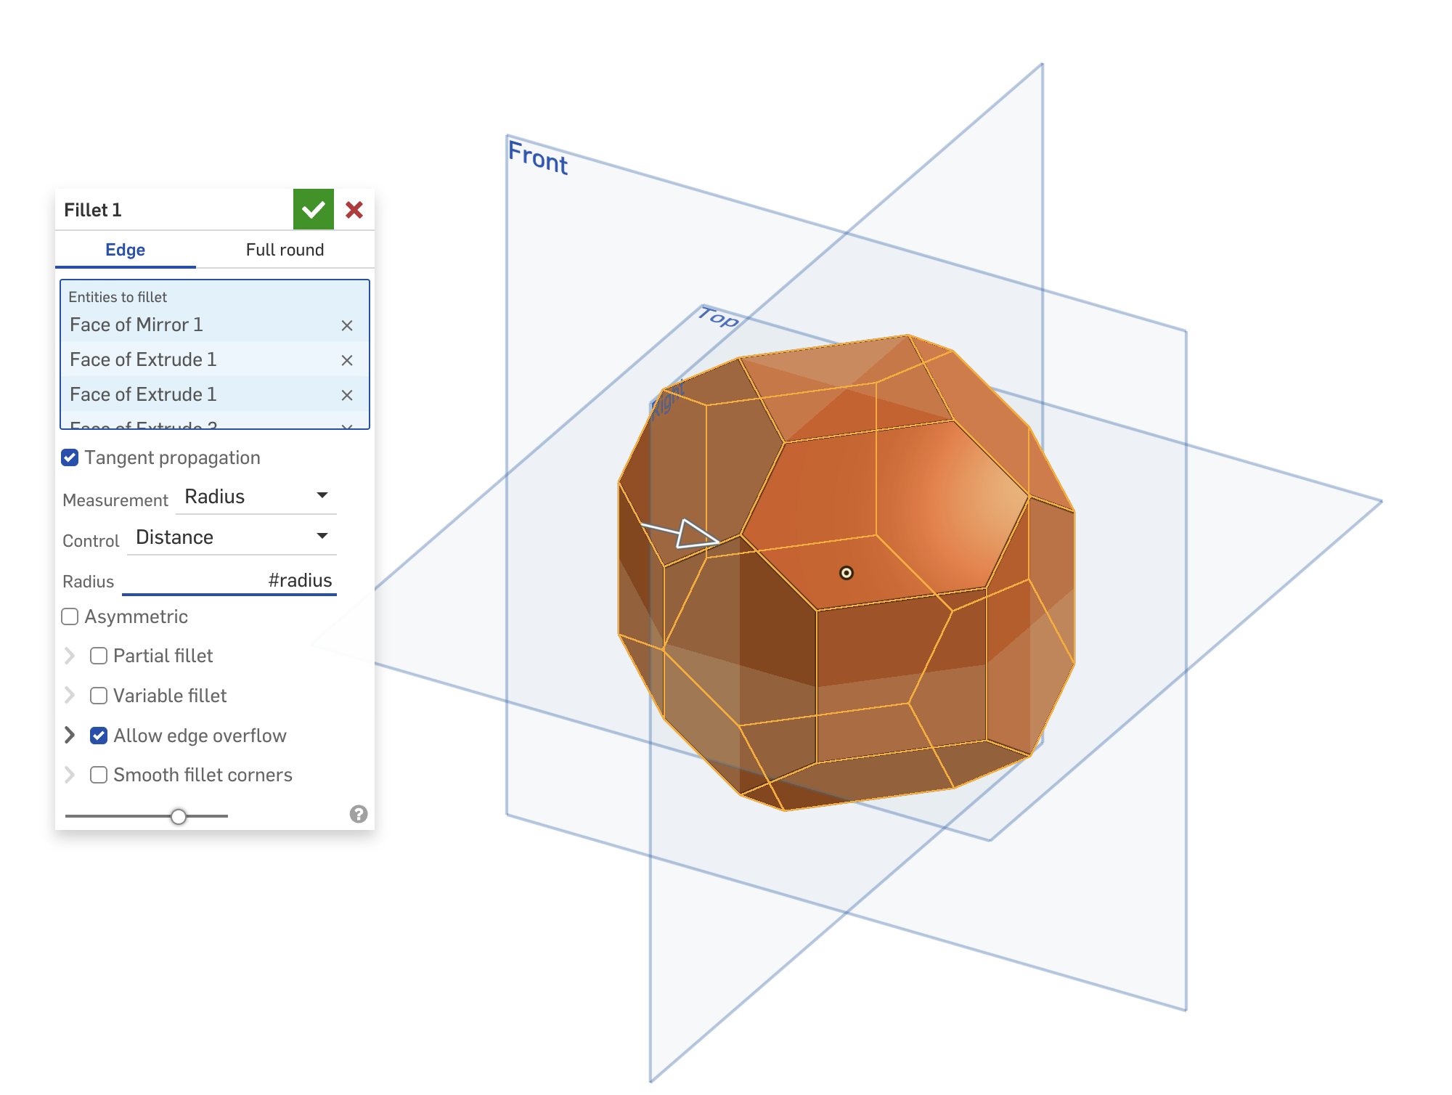Image resolution: width=1452 pixels, height=1095 pixels.
Task: Click the center point marker on model
Action: pos(846,573)
